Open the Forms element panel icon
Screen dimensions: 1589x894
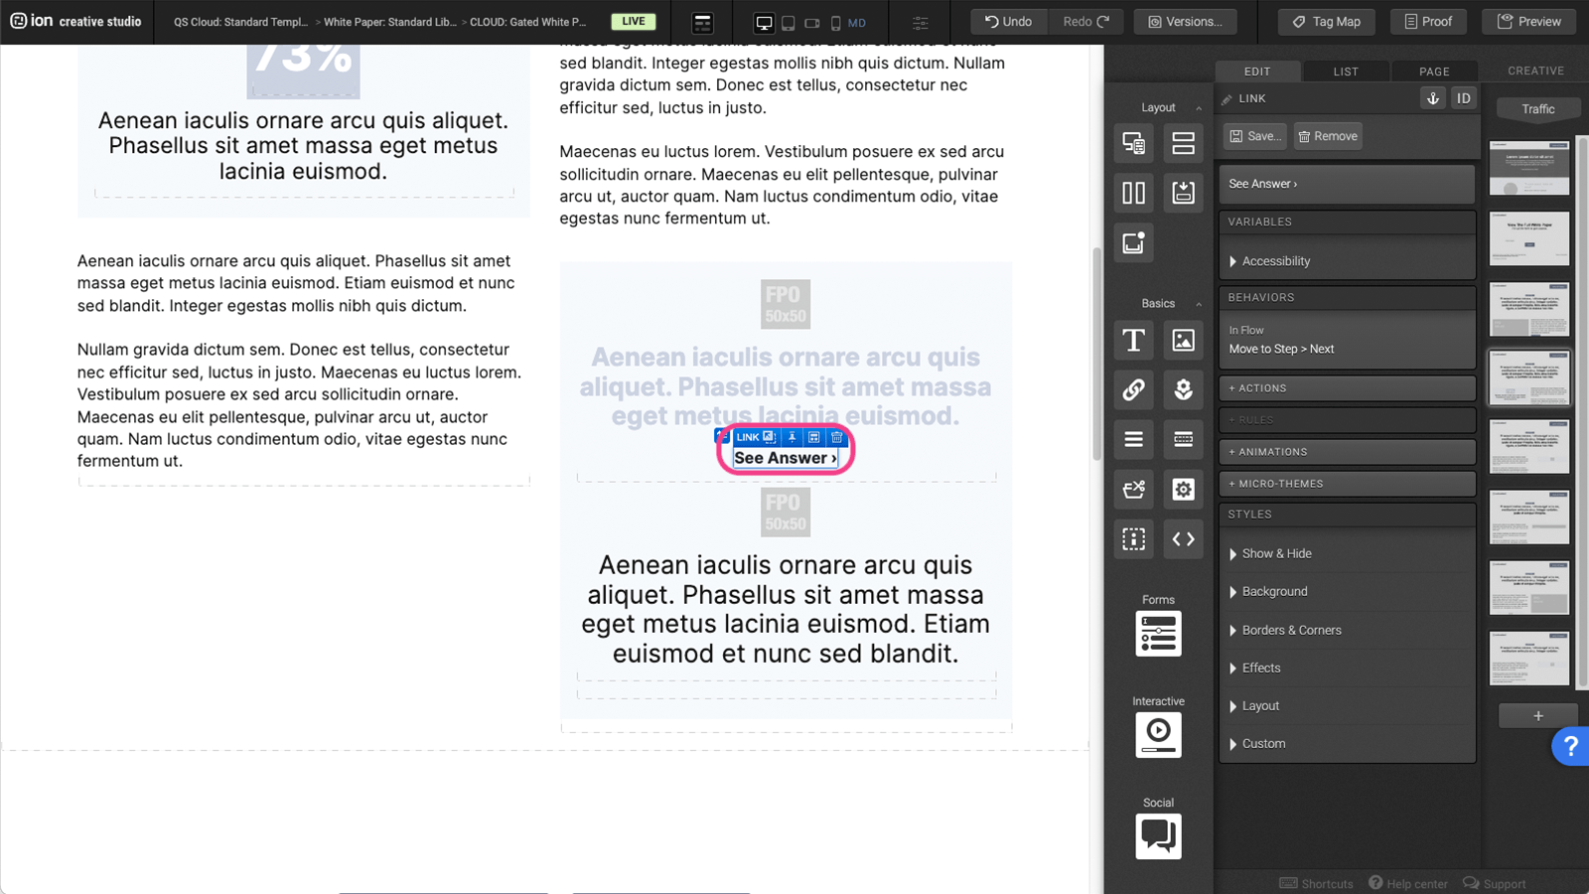click(x=1158, y=634)
